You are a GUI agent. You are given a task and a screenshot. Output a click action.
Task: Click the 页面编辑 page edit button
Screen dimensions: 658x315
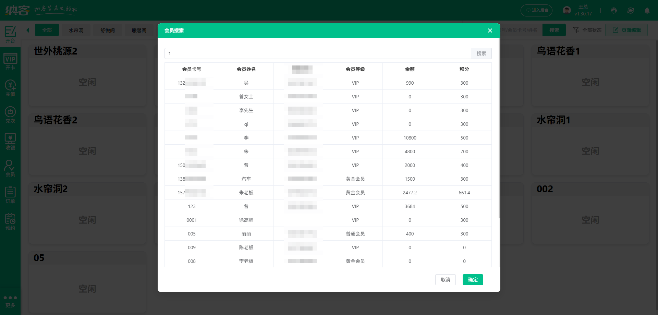coord(626,30)
